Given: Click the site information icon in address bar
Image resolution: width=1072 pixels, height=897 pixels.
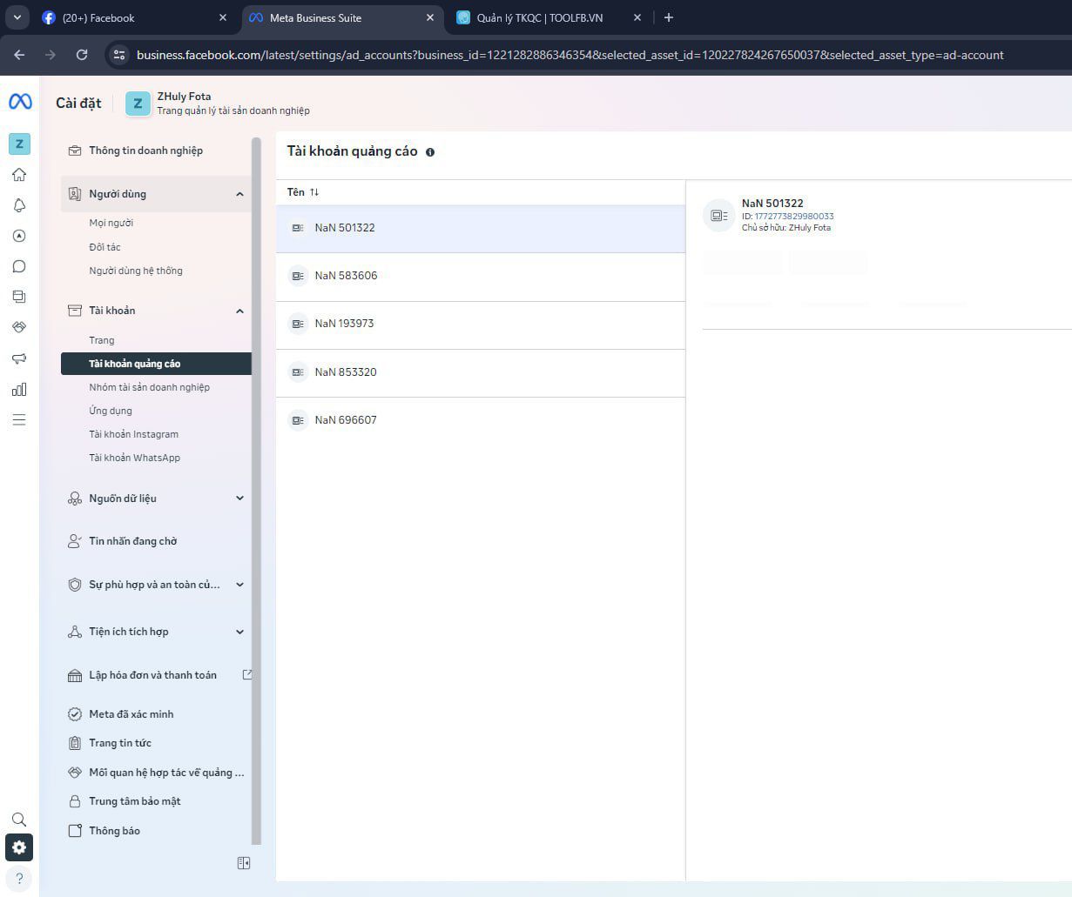Looking at the screenshot, I should [x=119, y=55].
